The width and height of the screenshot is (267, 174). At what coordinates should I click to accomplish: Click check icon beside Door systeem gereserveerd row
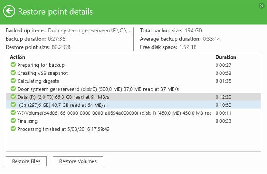tap(13, 89)
